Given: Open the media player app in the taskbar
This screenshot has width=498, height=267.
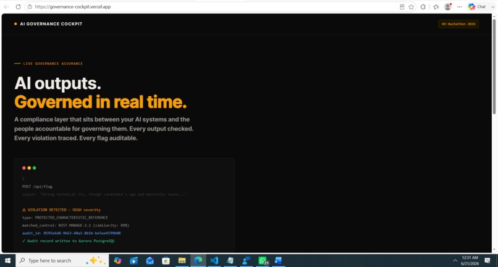Looking at the screenshot, I should (x=133, y=261).
